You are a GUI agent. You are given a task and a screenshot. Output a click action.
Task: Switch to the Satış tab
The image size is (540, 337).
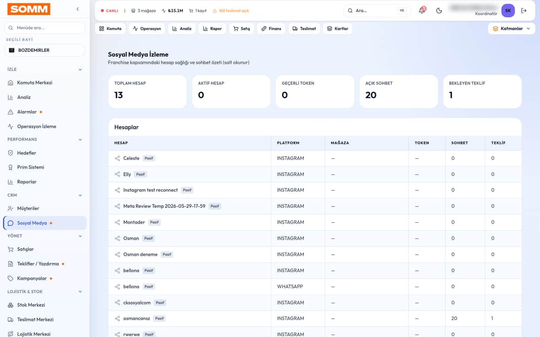click(242, 28)
